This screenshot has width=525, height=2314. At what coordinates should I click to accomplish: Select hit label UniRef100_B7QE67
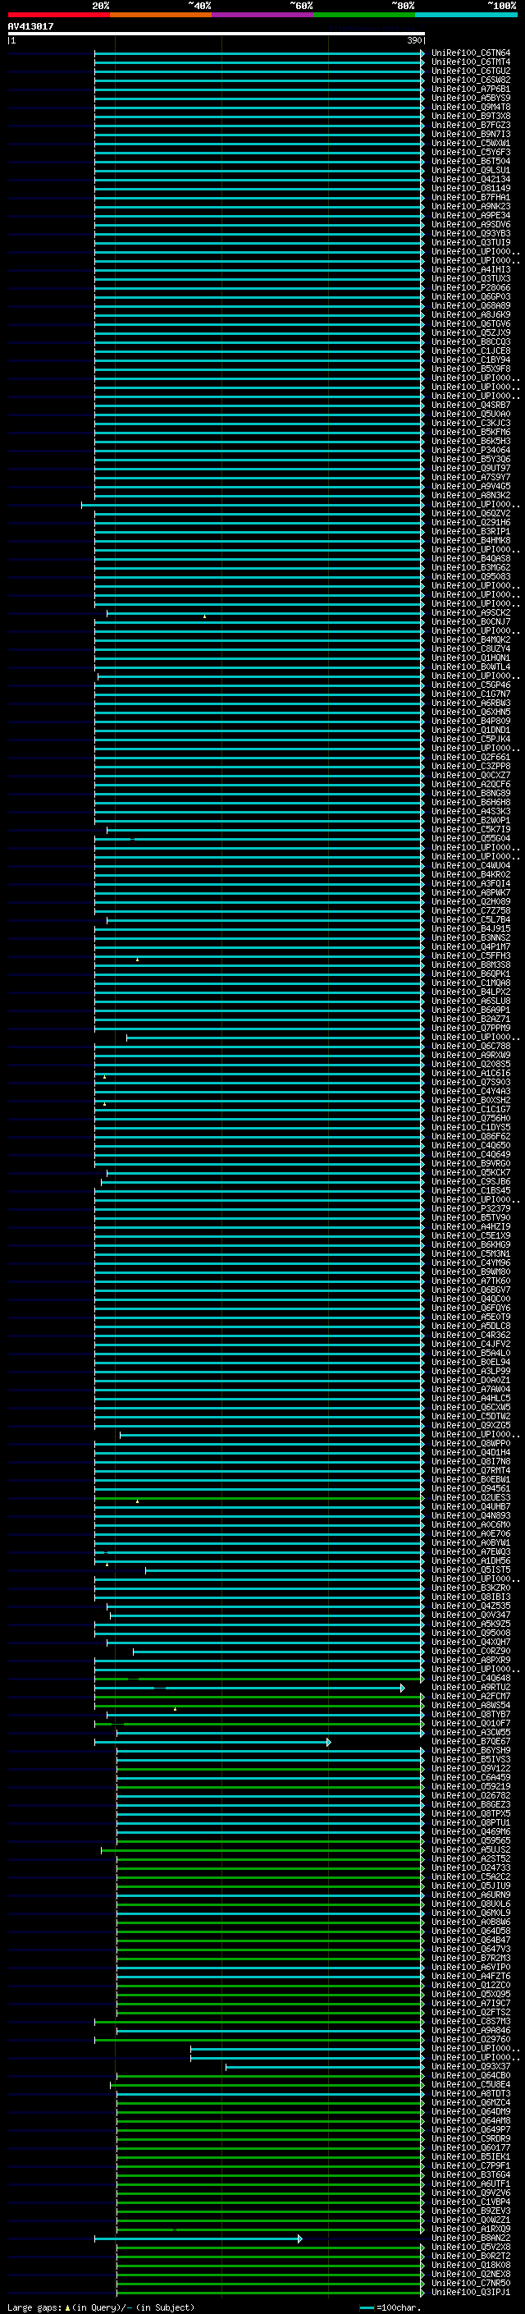coord(471,1742)
